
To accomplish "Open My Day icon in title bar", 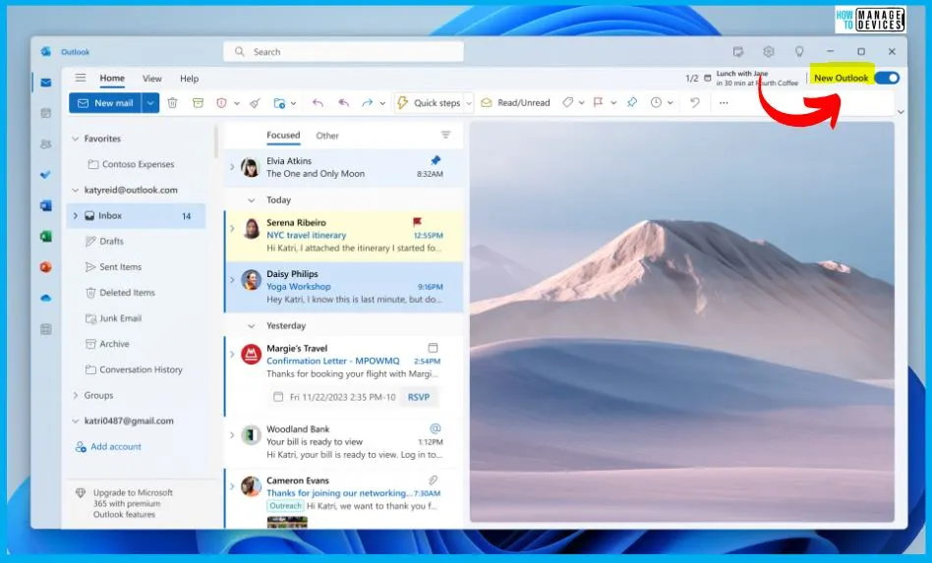I will (738, 52).
